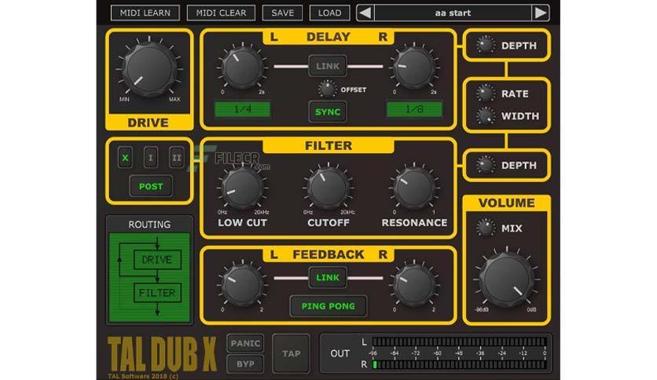Adjust the RESONANCE filter knob

point(414,188)
